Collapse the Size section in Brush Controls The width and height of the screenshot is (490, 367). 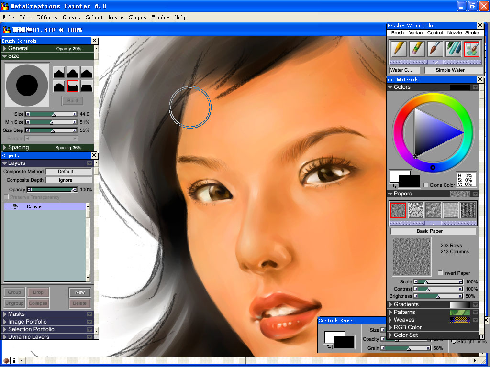(5, 56)
